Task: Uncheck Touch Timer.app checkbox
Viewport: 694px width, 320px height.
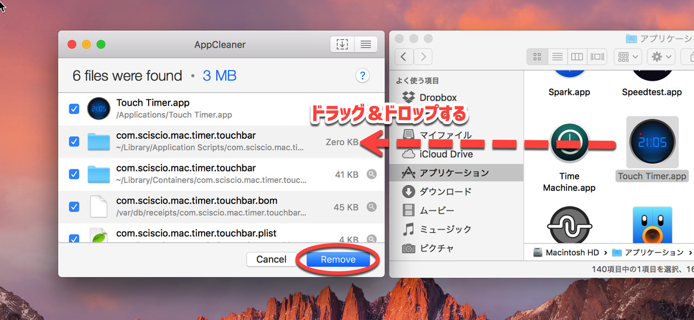Action: click(74, 109)
